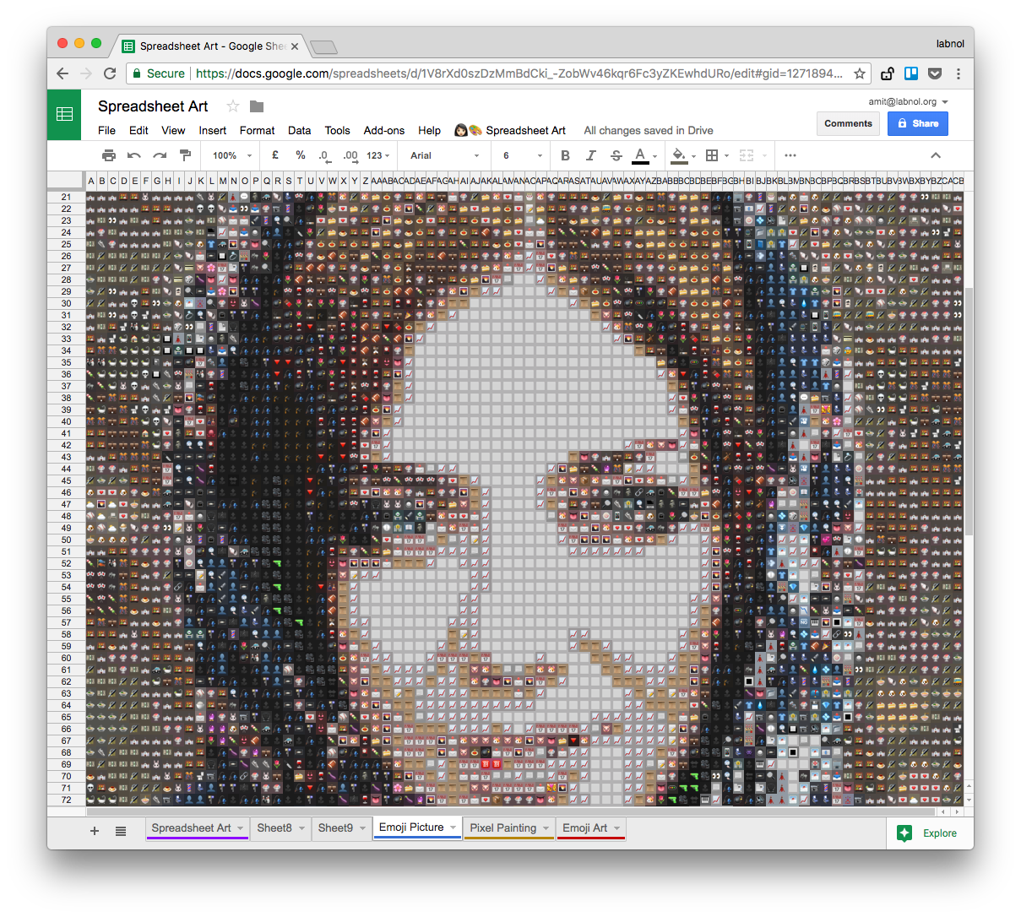Select the Print icon in the toolbar

(109, 155)
